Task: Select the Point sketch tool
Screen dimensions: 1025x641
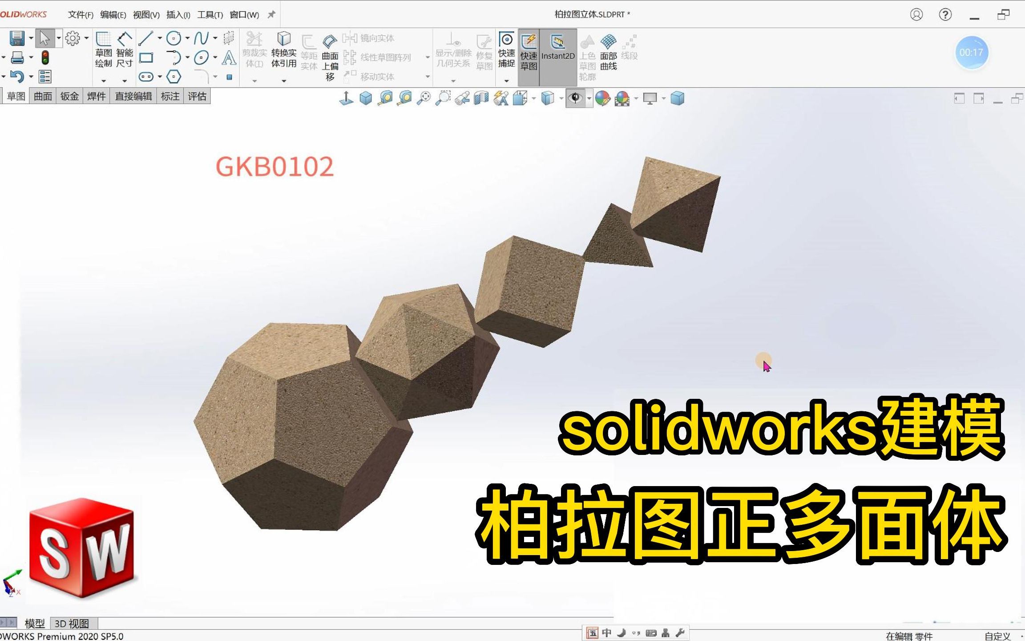Action: [229, 77]
